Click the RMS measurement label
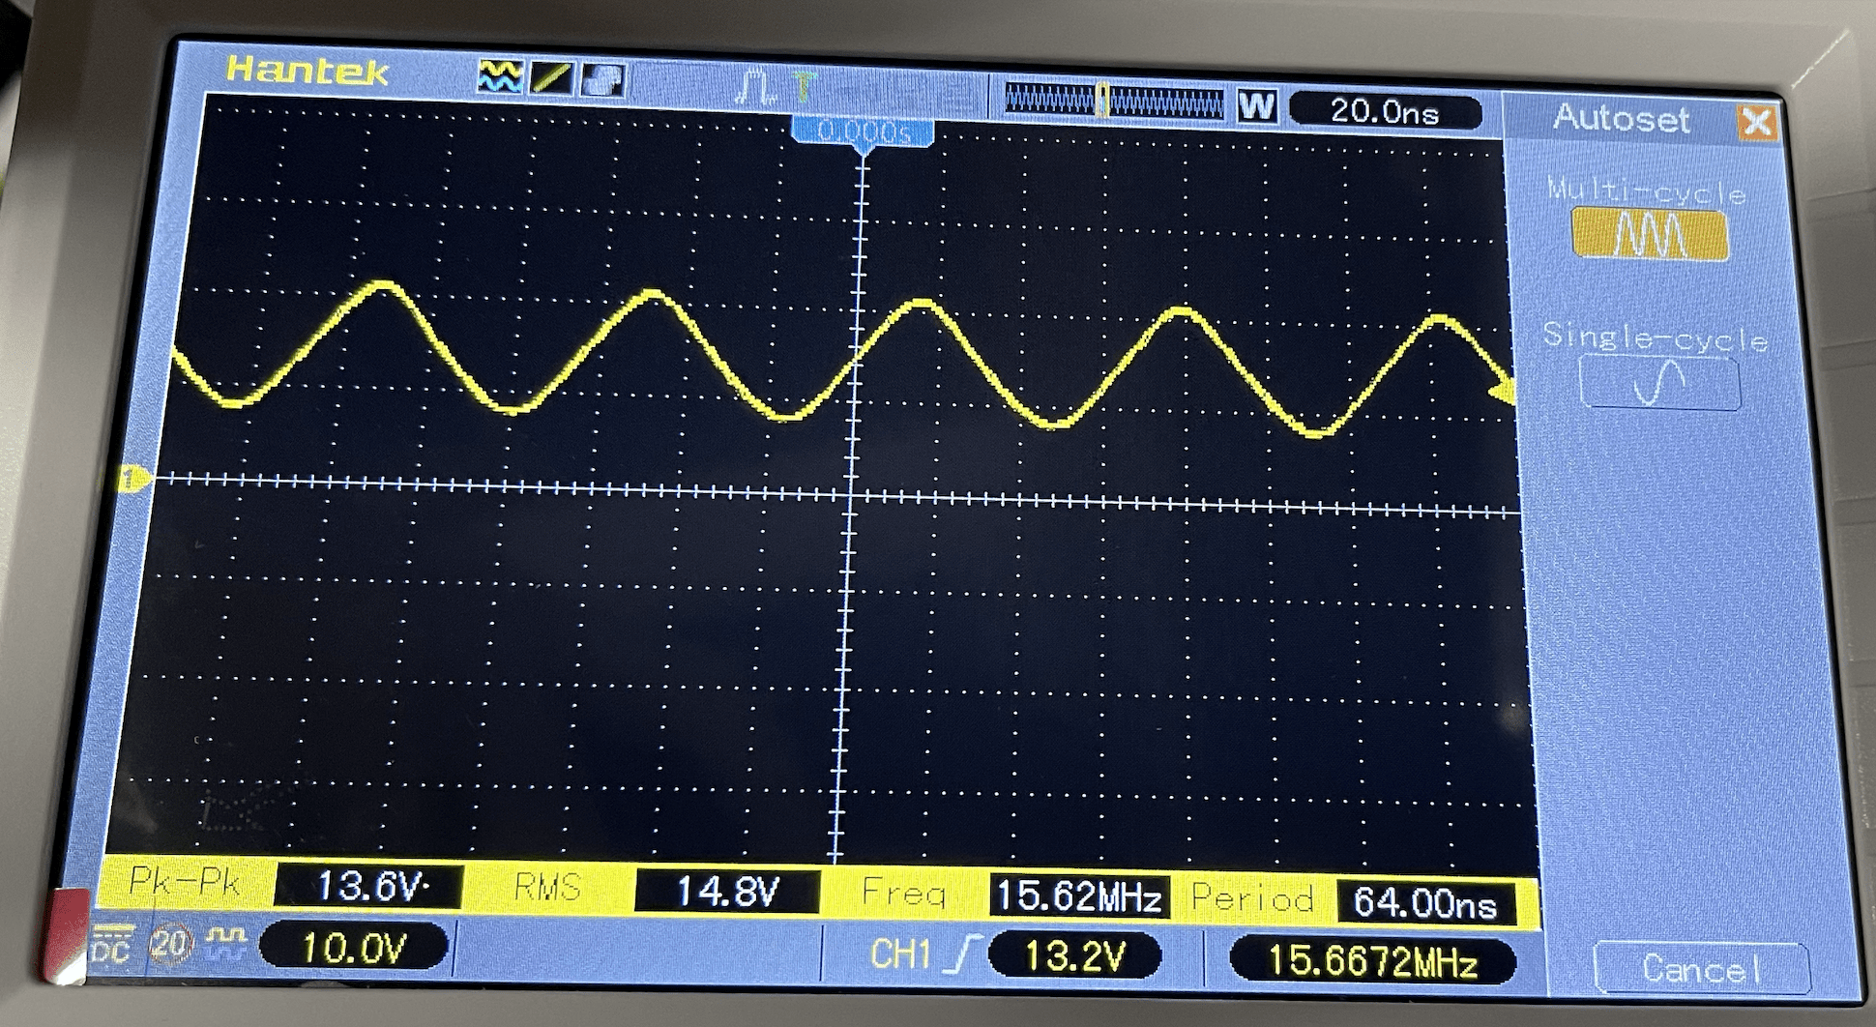The width and height of the screenshot is (1876, 1027). [546, 887]
